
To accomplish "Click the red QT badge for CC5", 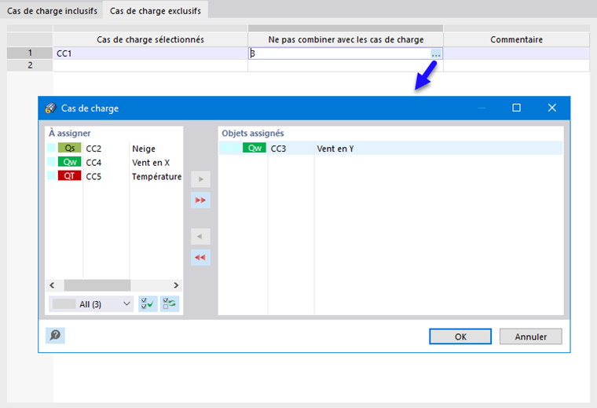I will coord(69,175).
